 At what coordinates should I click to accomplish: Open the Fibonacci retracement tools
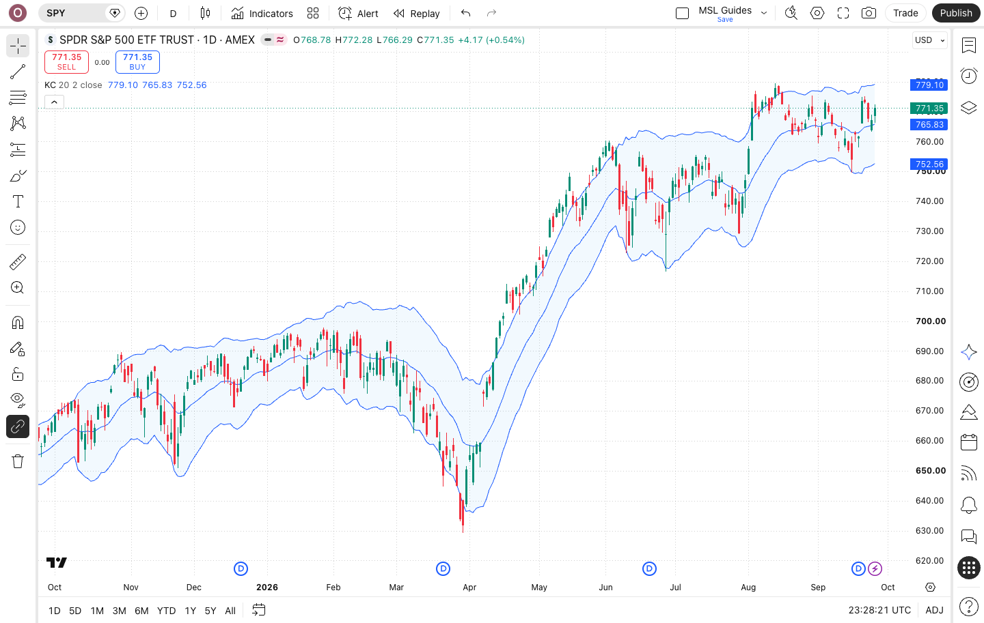(18, 98)
